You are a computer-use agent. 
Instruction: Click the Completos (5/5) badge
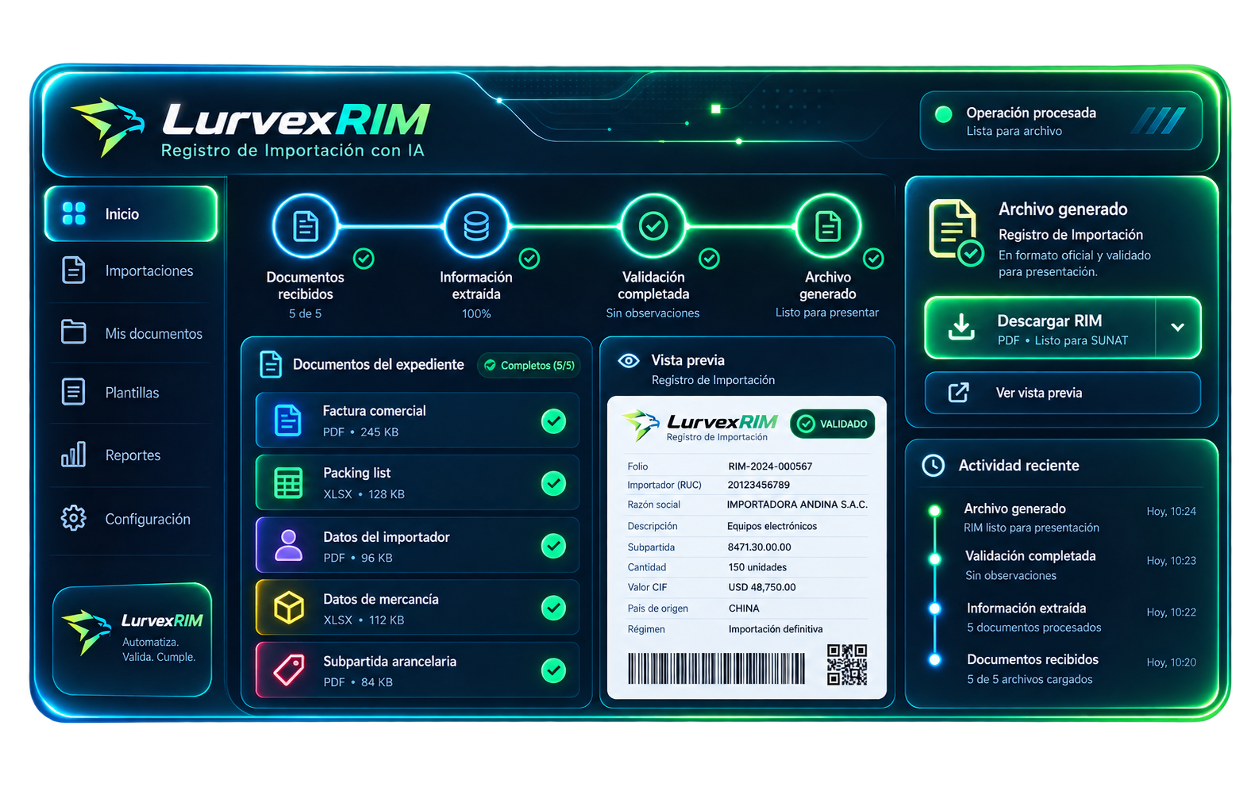coord(529,365)
